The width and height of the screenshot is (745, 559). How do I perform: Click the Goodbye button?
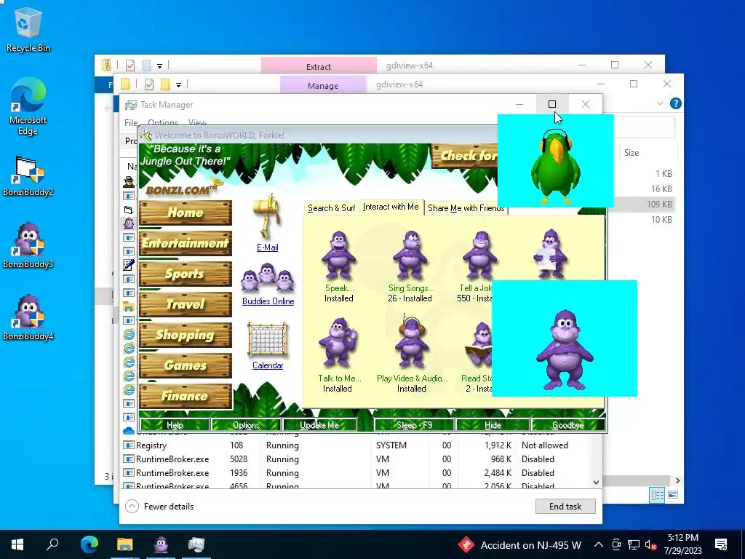[x=568, y=425]
